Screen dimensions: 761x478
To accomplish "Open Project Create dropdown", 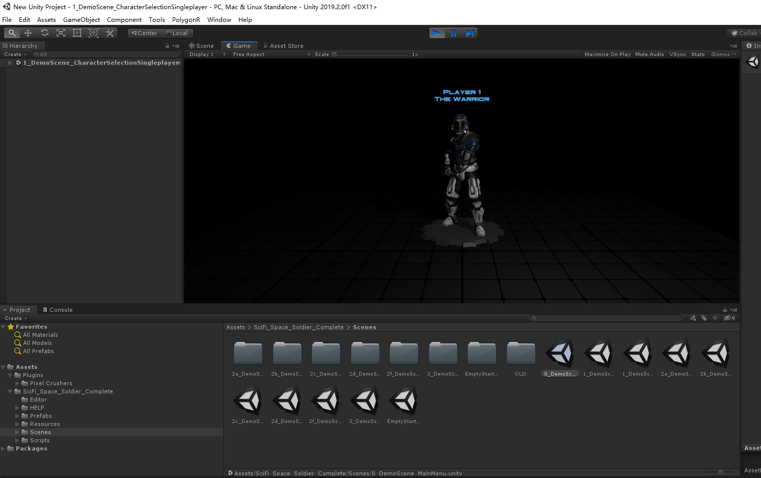I will 16,318.
